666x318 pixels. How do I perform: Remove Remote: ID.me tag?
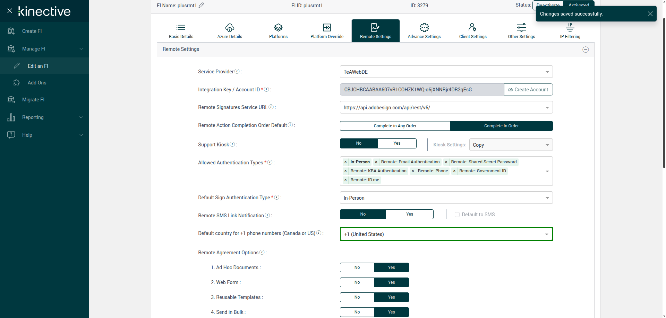click(x=345, y=180)
